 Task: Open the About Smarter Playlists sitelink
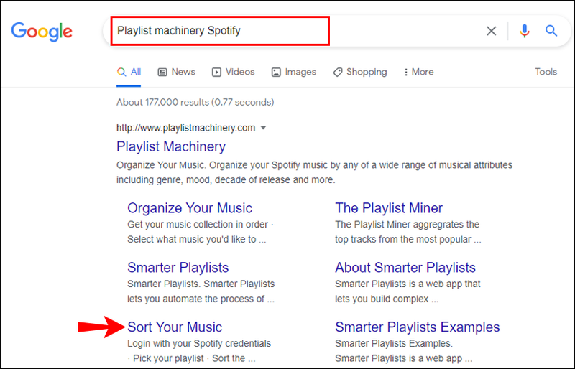pos(405,268)
